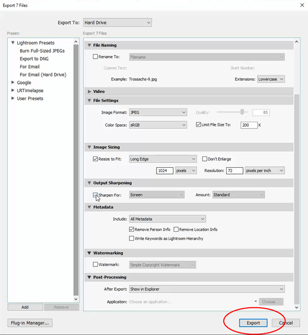Toggle Resize to Fit checkbox
Screen dimensions: 308x335
tap(95, 159)
